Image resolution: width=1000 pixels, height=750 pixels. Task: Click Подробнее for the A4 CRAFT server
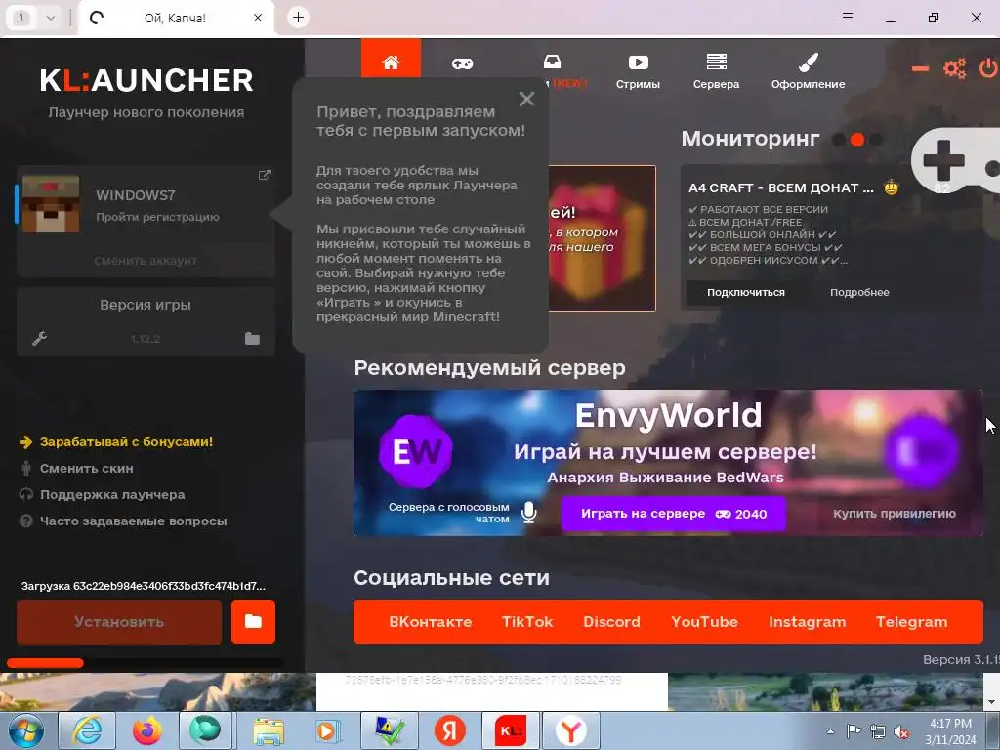pos(859,292)
